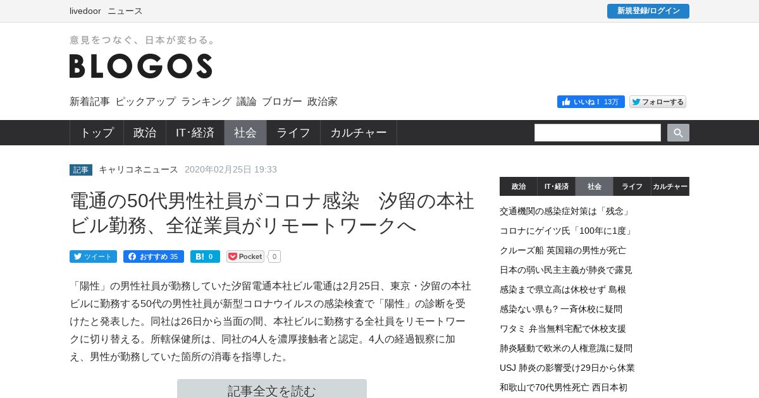The height and width of the screenshot is (398, 759).
Task: Switch sidebar to カルチャー tab
Action: click(x=670, y=186)
